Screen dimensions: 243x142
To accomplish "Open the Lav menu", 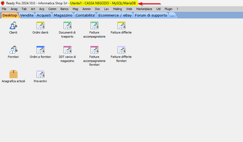I will pos(106,9).
